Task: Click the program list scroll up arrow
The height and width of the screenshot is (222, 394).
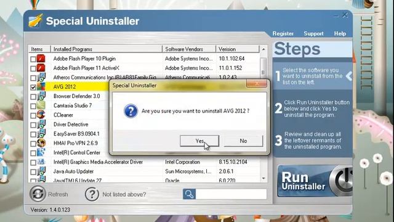Action: 263,49
